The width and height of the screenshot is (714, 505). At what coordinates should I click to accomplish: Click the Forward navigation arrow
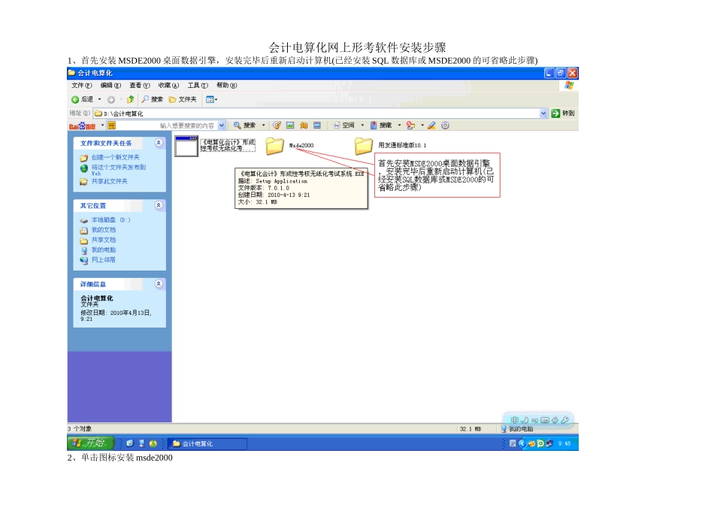coord(111,99)
